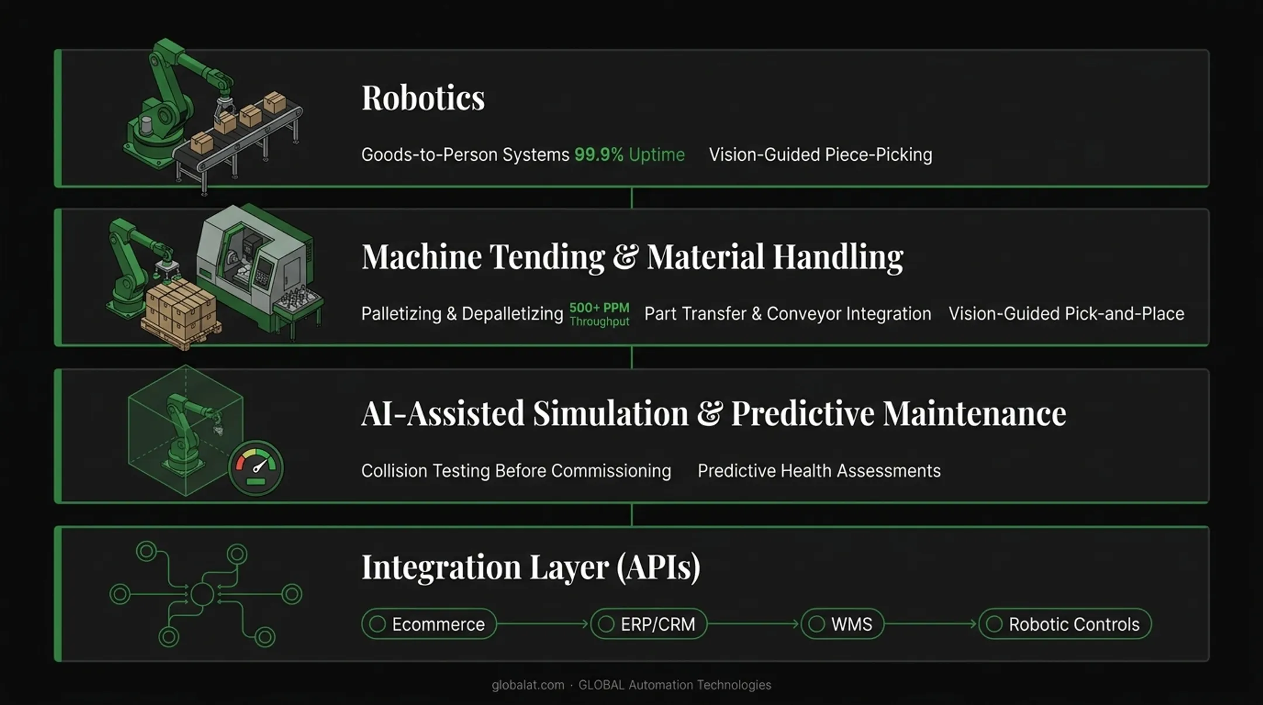Click the globalat.com footer link
The height and width of the screenshot is (705, 1263).
528,685
